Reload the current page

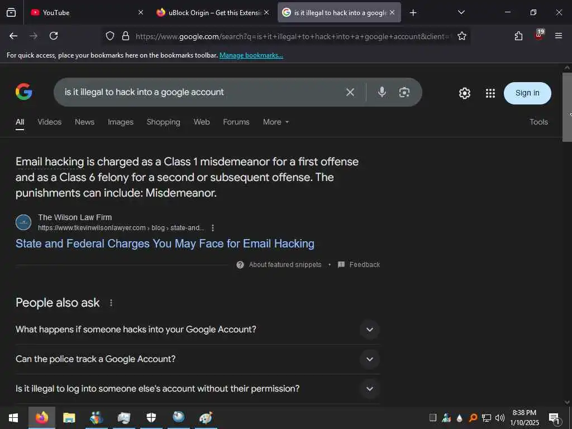tap(54, 36)
